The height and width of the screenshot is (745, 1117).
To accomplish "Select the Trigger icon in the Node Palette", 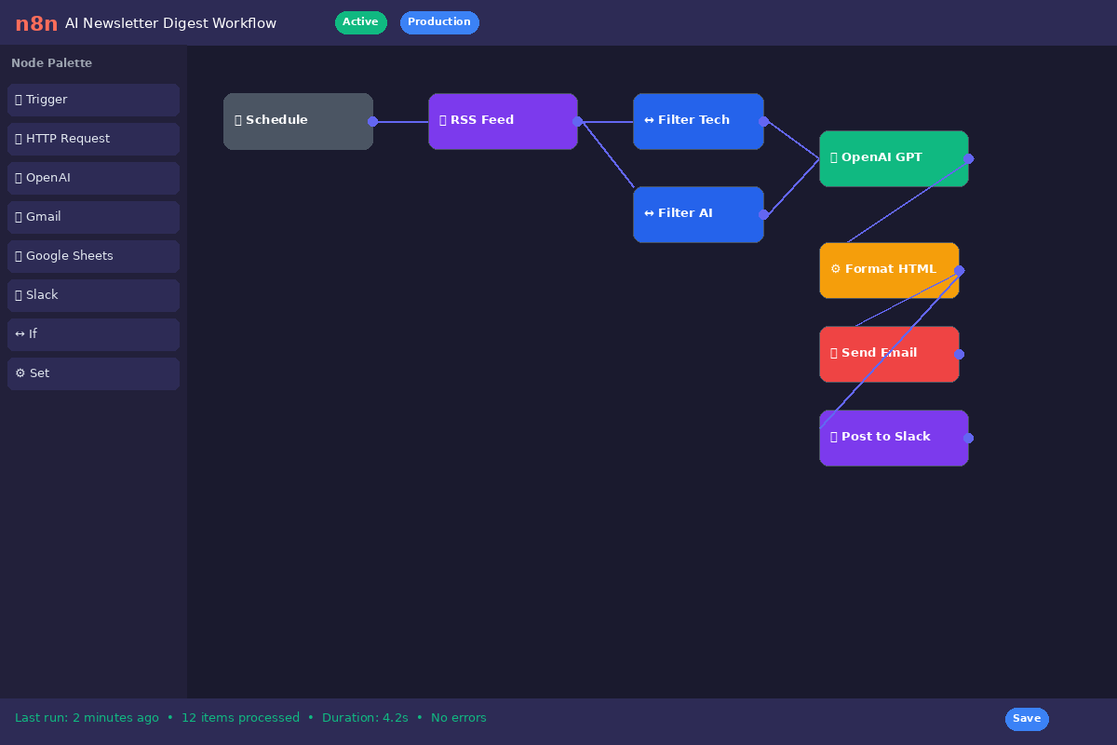I will point(19,100).
